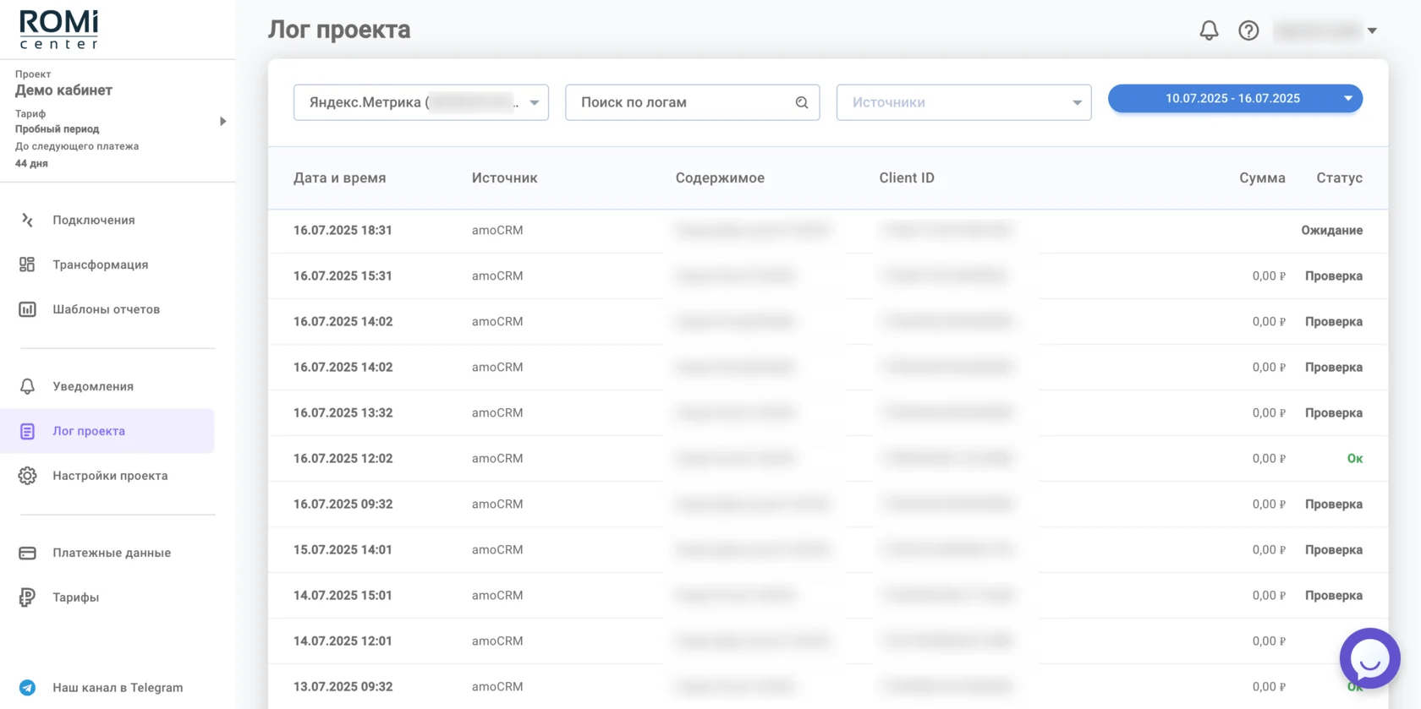The height and width of the screenshot is (709, 1421).
Task: Expand the user account menu arrow
Action: coord(1372,30)
